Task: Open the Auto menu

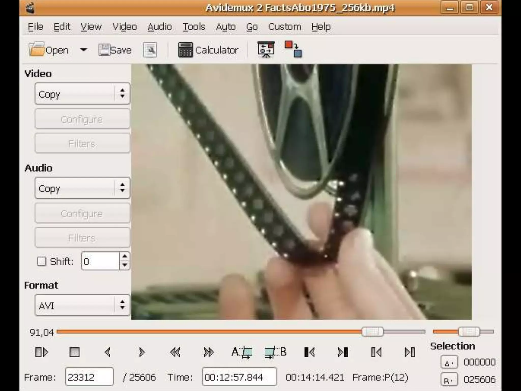Action: pos(226,26)
